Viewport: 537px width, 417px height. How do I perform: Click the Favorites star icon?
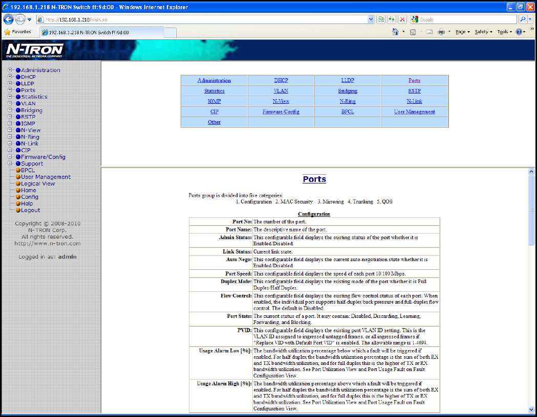point(7,32)
